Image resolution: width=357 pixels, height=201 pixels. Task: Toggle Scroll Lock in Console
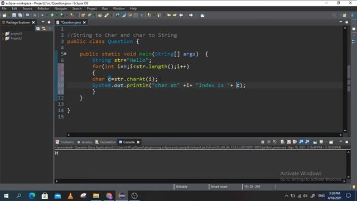(289, 142)
